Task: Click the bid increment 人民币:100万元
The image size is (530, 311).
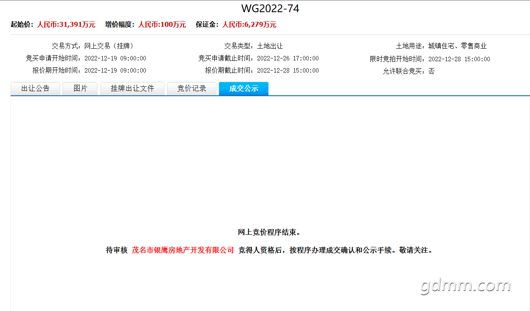Action: (162, 25)
